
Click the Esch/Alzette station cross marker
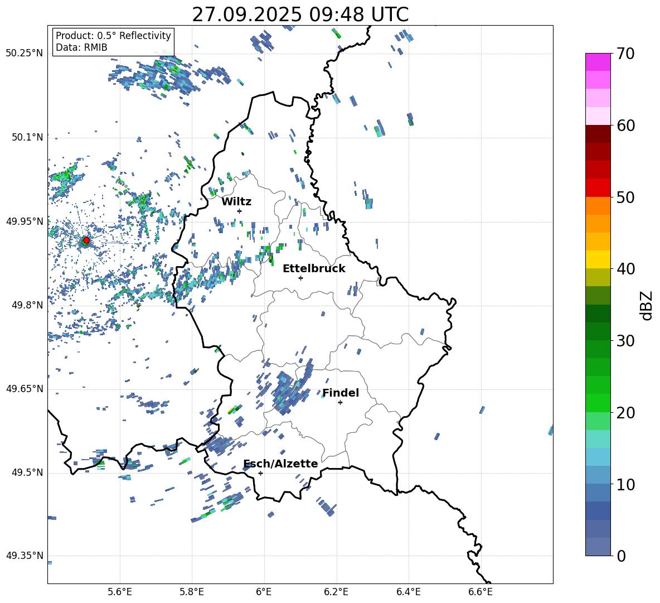(x=260, y=473)
